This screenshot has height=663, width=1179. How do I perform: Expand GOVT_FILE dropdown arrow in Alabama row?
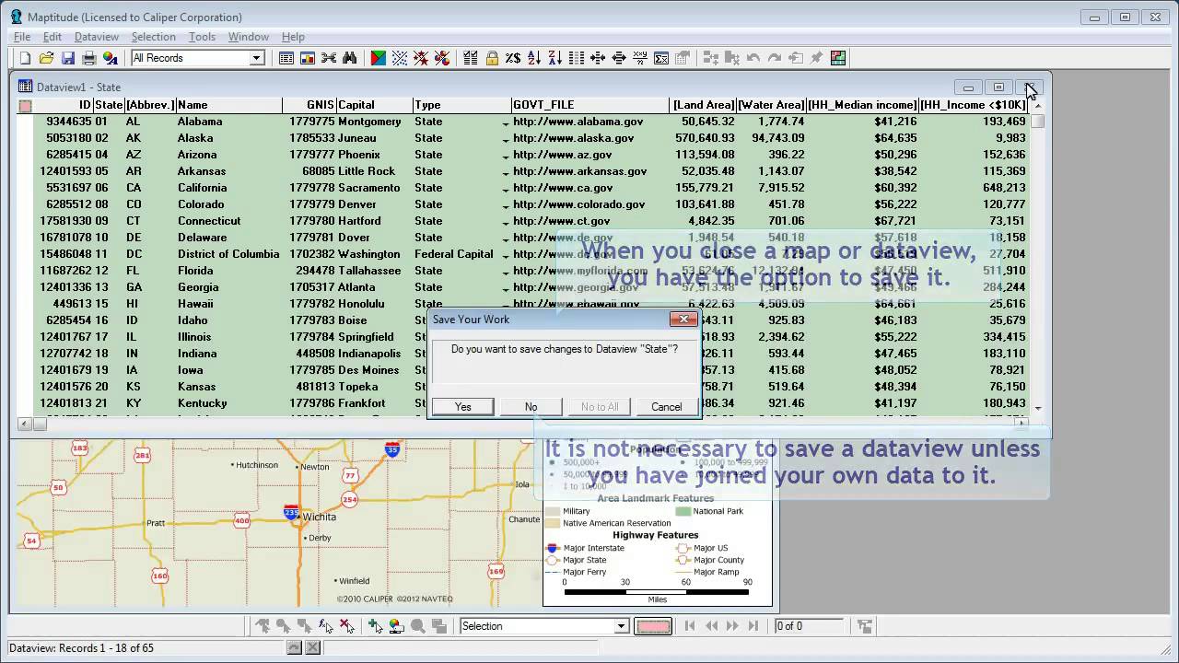(506, 122)
